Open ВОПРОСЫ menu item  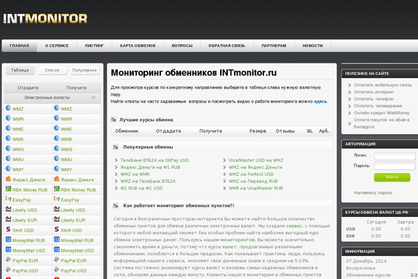click(x=182, y=45)
